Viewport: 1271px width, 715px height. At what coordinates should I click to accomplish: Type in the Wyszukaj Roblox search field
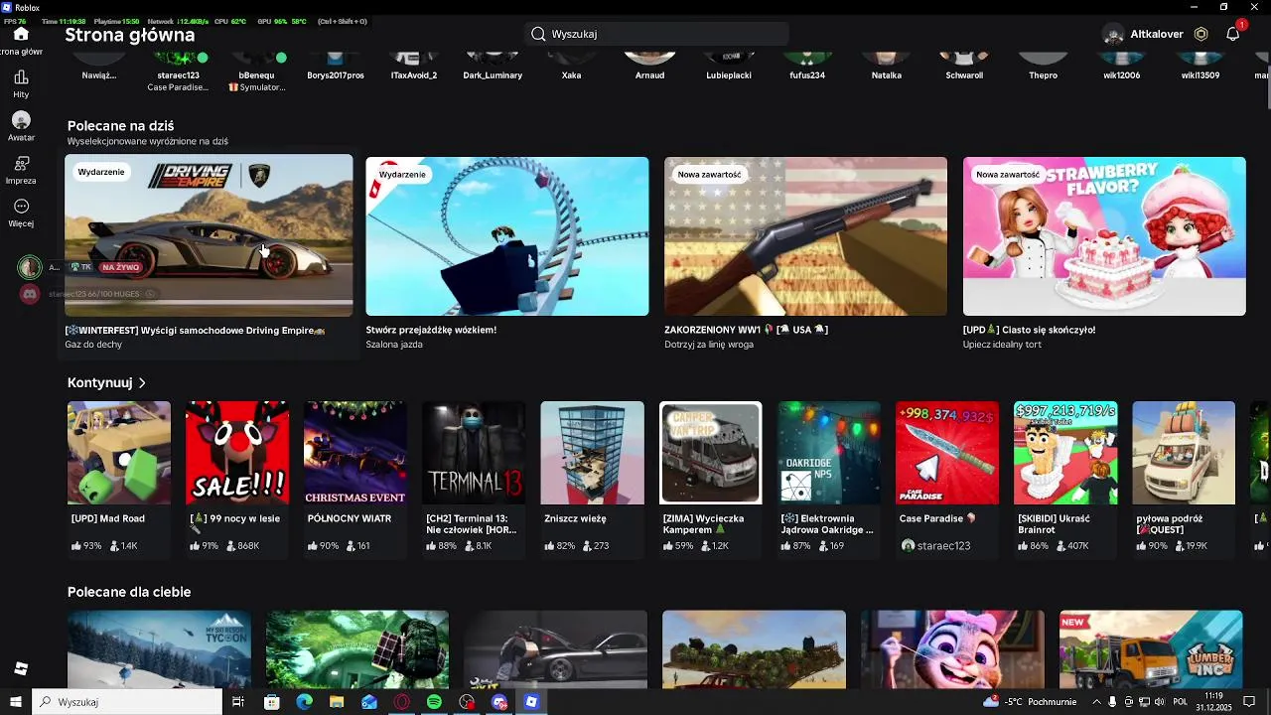(x=656, y=34)
